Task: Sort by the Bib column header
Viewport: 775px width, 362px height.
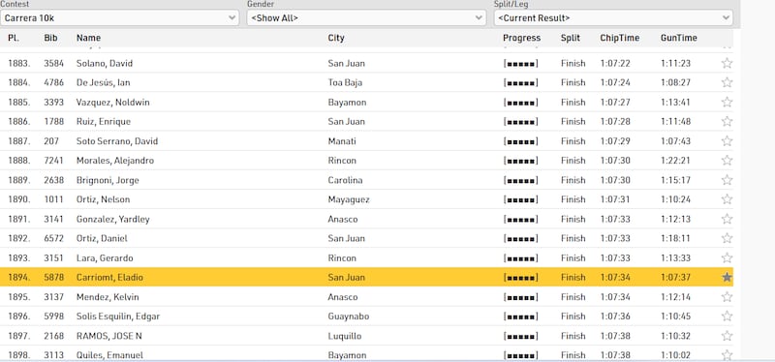Action: pos(50,38)
